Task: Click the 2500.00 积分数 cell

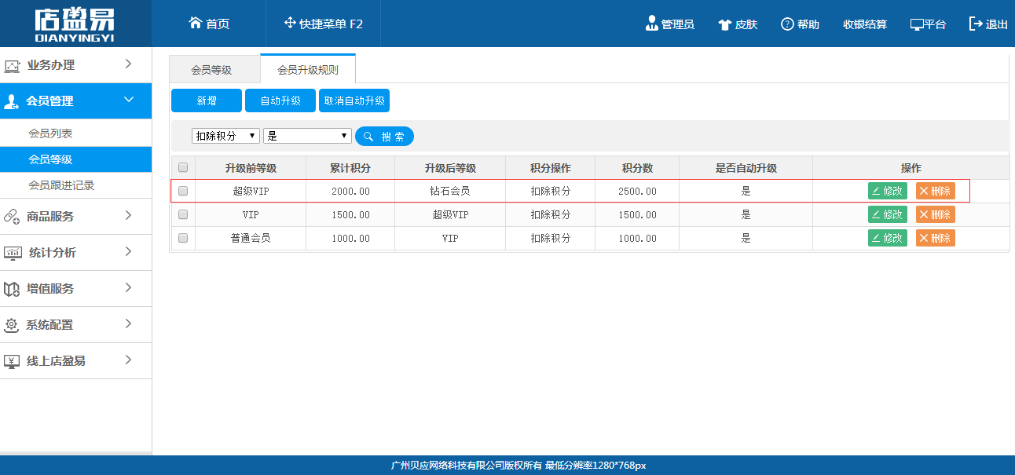Action: [637, 191]
